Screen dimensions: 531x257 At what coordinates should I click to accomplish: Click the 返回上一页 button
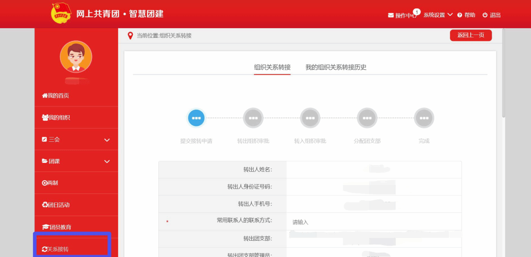click(x=471, y=35)
